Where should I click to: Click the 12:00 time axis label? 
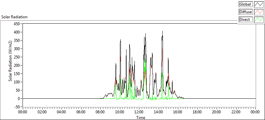click(x=139, y=112)
